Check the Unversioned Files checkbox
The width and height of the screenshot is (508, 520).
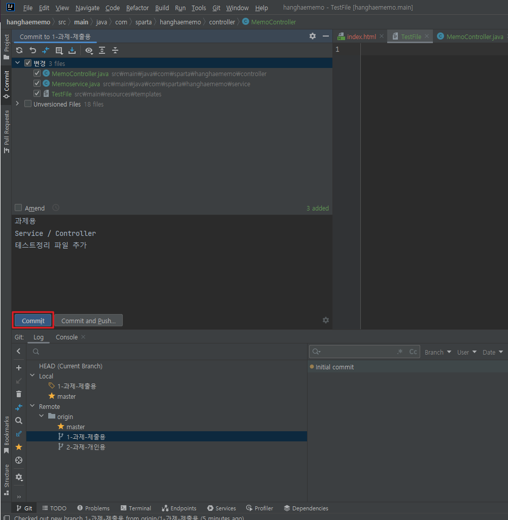click(x=28, y=104)
